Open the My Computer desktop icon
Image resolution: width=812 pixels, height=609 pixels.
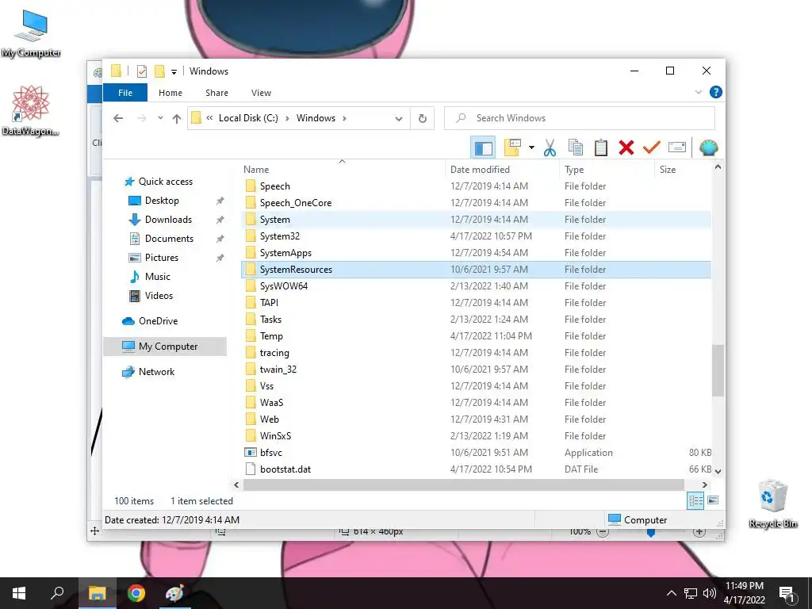click(x=31, y=33)
